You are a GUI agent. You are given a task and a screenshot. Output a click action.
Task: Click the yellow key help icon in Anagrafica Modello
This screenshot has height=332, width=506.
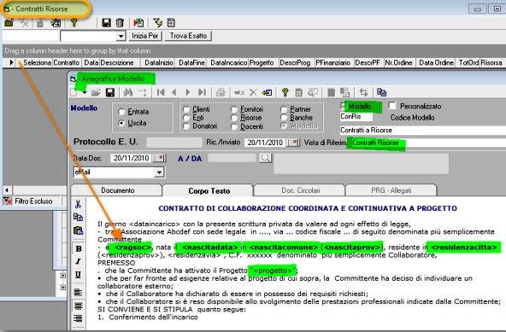pyautogui.click(x=285, y=93)
